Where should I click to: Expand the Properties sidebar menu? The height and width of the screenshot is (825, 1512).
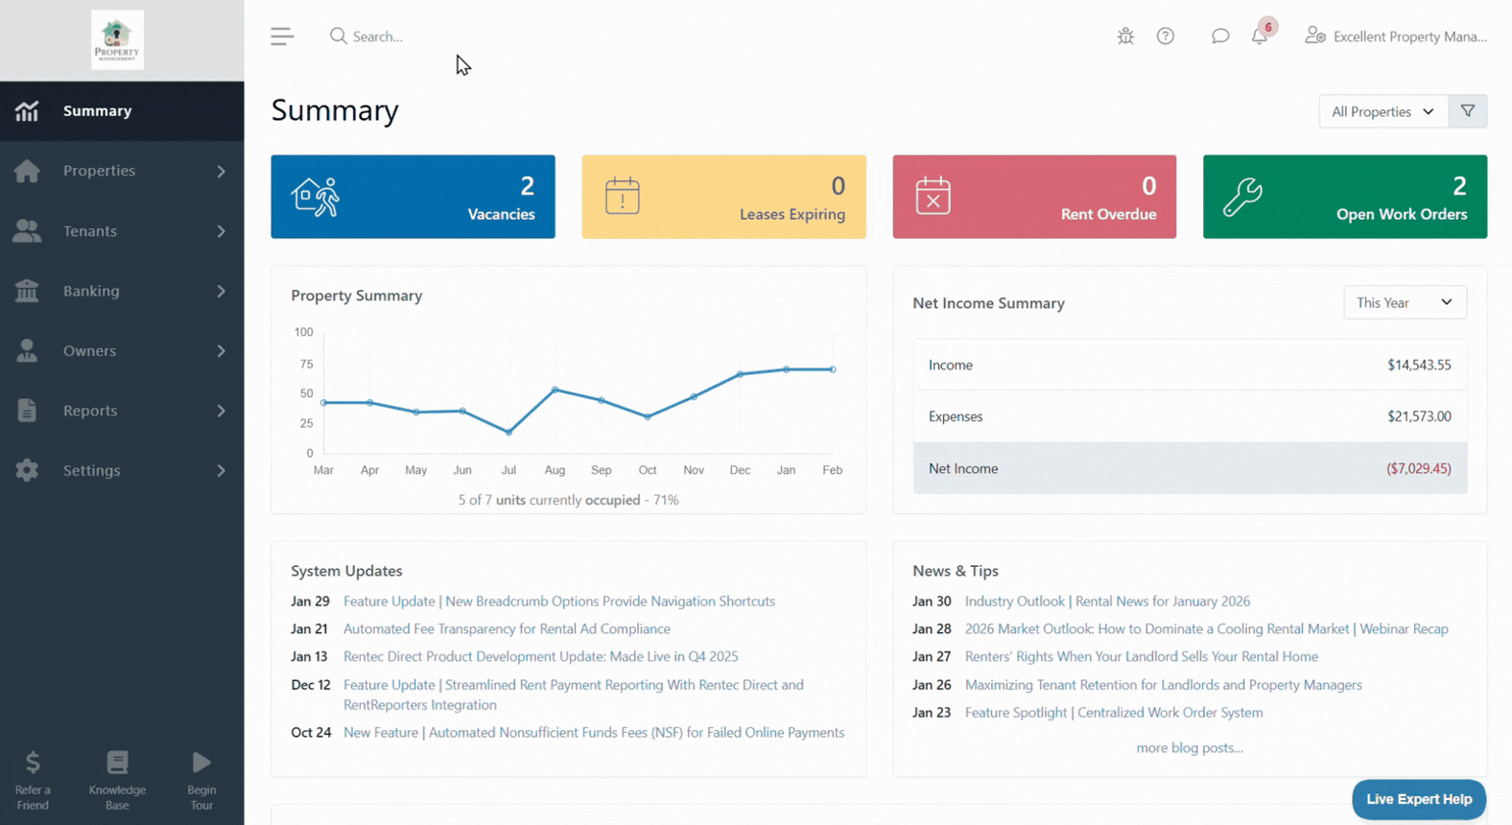[x=122, y=171]
